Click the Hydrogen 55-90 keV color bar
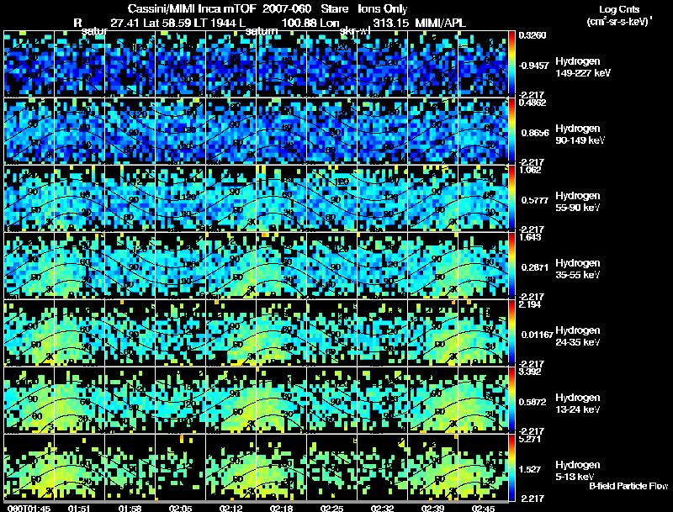The image size is (673, 512). (x=511, y=198)
